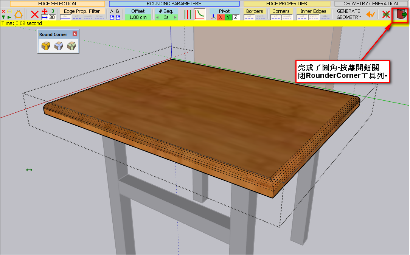Increase segments with right arrow

[x=175, y=17]
